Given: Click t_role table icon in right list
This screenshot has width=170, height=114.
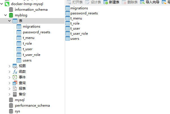Looking at the screenshot, I should pyautogui.click(x=68, y=23).
